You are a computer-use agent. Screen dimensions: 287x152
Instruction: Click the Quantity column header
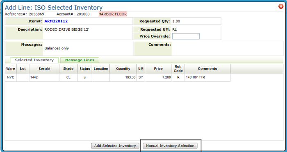tap(123, 69)
